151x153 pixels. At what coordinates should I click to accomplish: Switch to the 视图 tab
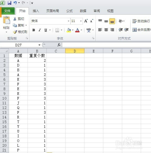click(x=110, y=11)
